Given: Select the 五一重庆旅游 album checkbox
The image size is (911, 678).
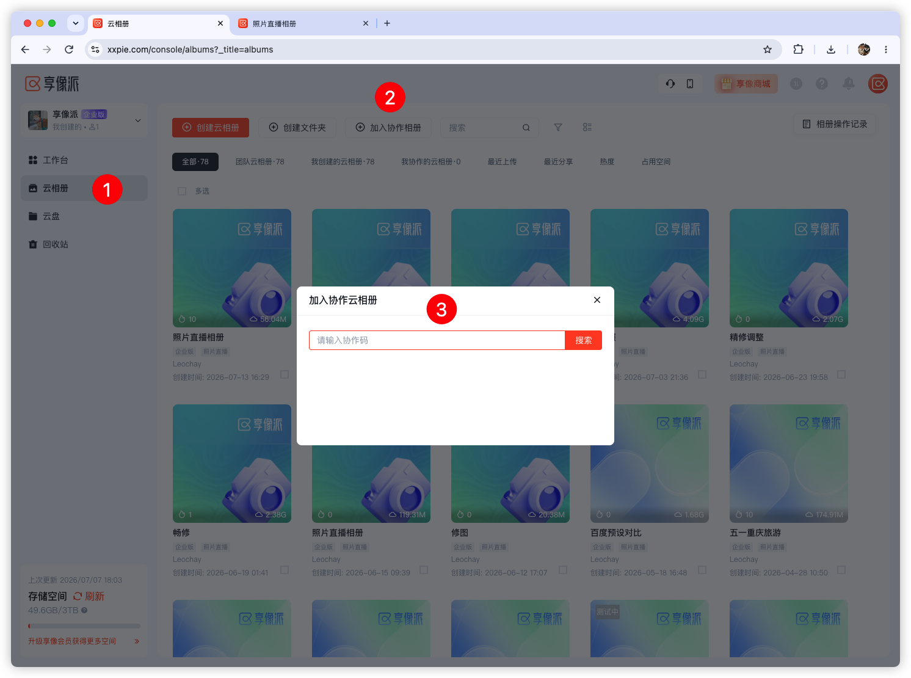Looking at the screenshot, I should [x=841, y=570].
